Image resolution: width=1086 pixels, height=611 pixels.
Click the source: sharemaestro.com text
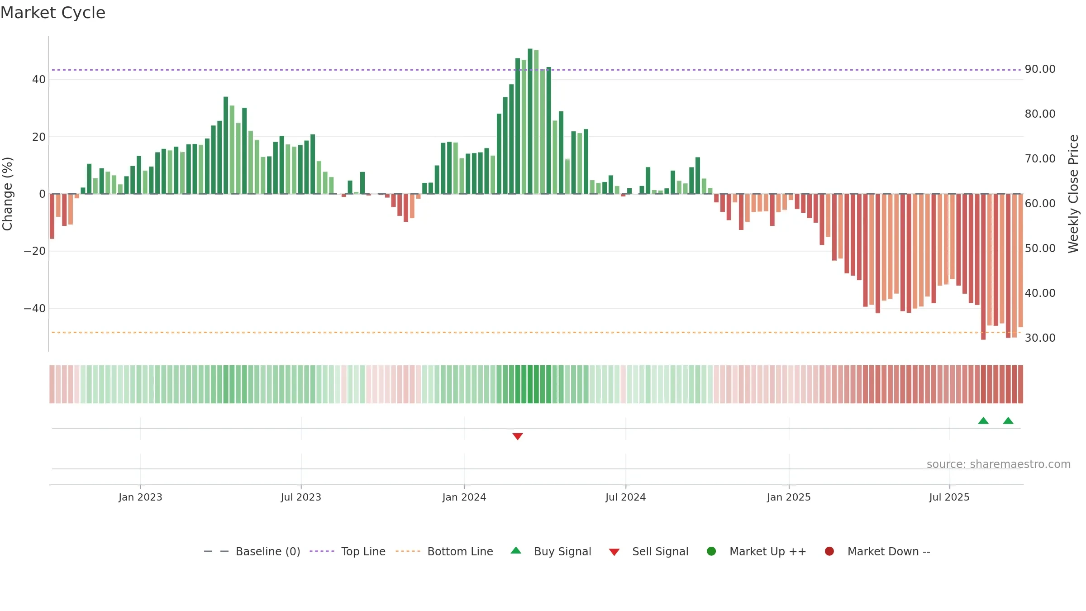999,464
